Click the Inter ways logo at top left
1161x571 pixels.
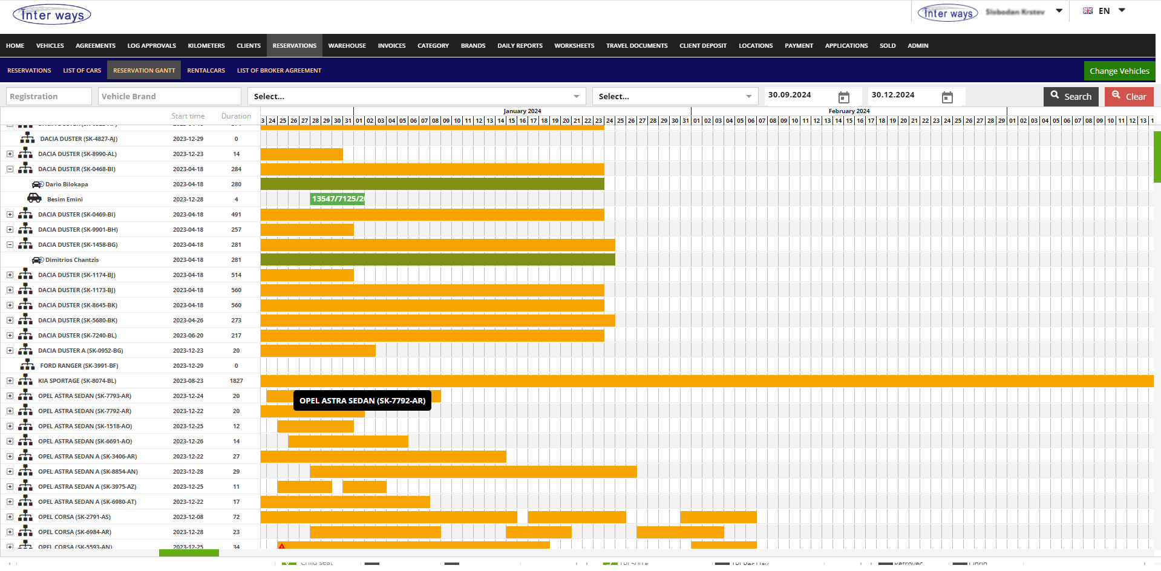pos(52,15)
